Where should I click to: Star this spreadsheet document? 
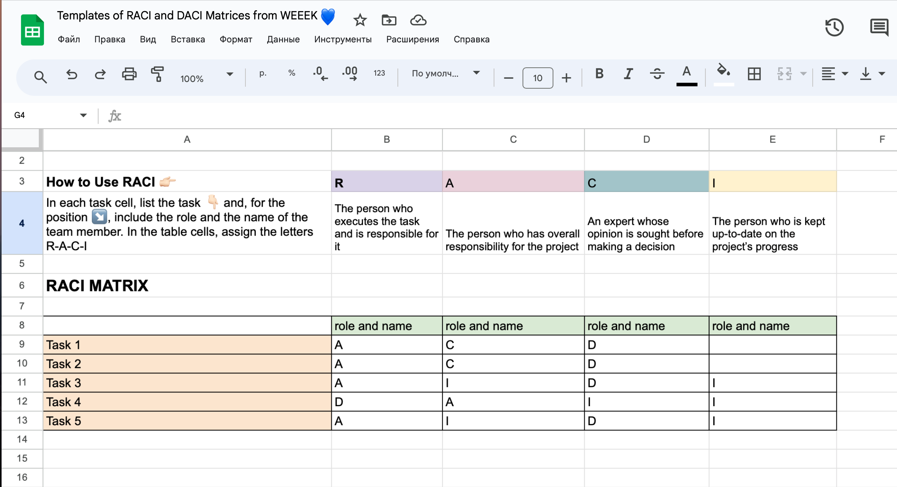coord(360,20)
